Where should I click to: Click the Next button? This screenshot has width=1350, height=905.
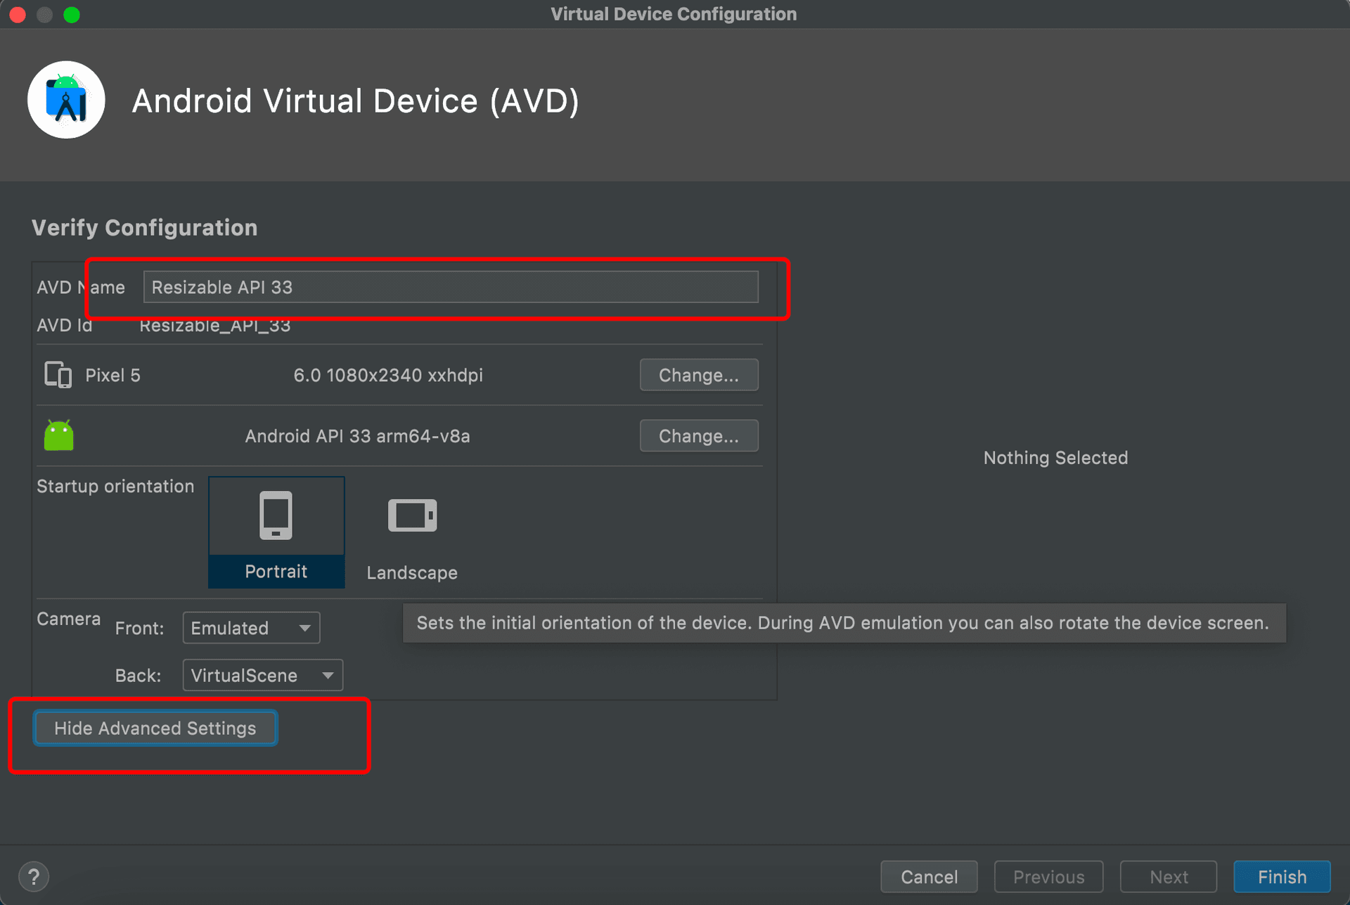[x=1169, y=877]
